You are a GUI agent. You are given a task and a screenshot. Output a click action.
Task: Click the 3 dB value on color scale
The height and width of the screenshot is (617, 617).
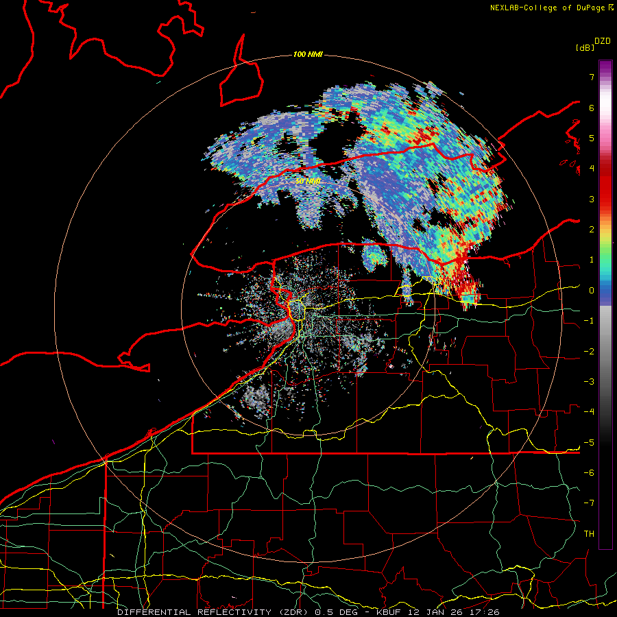pos(592,199)
